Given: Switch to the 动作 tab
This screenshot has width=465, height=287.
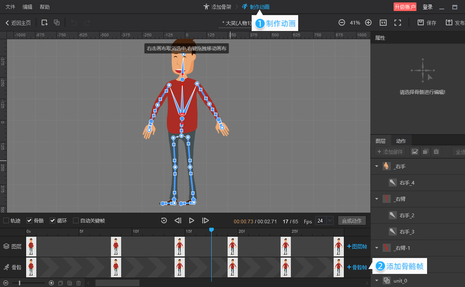Looking at the screenshot, I should point(401,141).
